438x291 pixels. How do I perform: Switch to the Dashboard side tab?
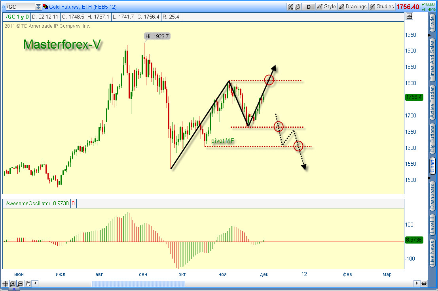click(x=432, y=197)
